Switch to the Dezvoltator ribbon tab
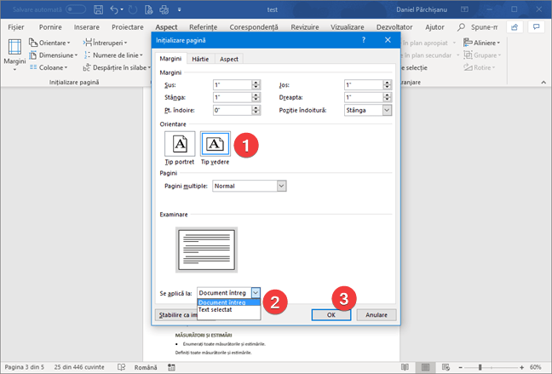Screen dimensions: 552x374 click(x=394, y=27)
